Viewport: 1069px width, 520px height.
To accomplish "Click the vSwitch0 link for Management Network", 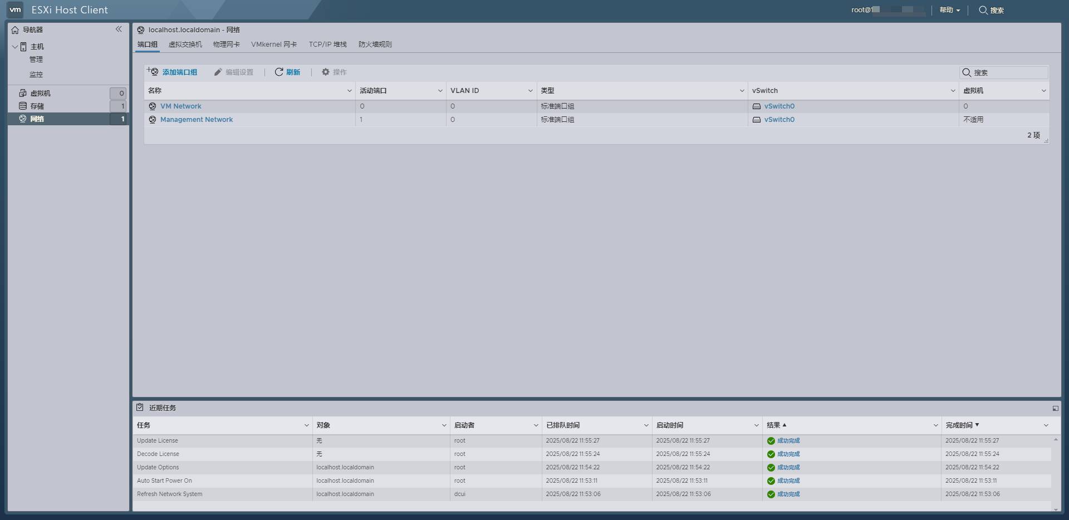I will pos(779,119).
